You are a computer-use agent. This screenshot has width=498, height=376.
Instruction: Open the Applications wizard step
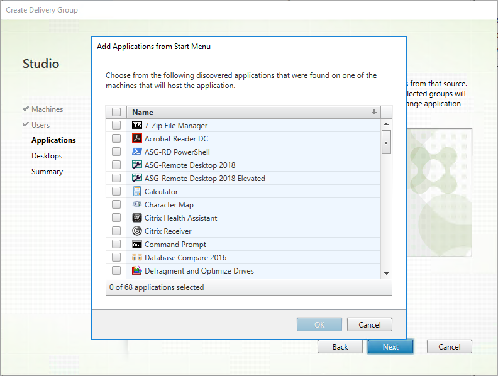53,140
